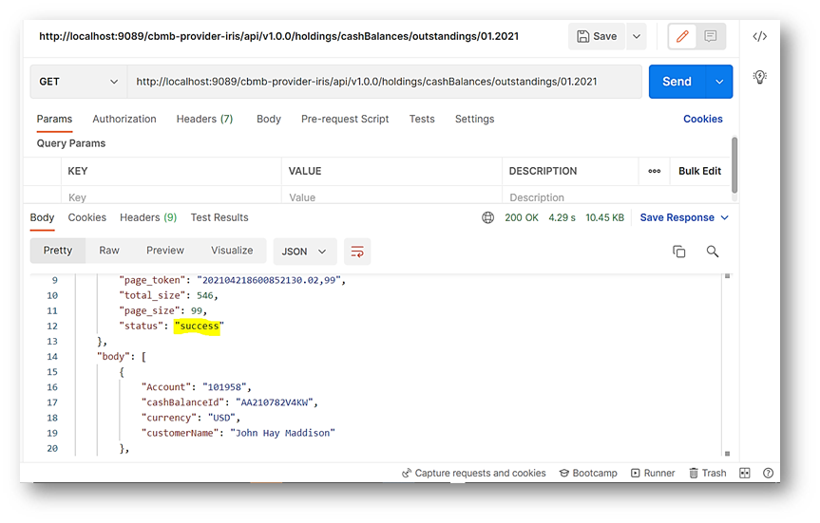Switch to the Authorization tab
820x523 pixels.
click(x=124, y=119)
